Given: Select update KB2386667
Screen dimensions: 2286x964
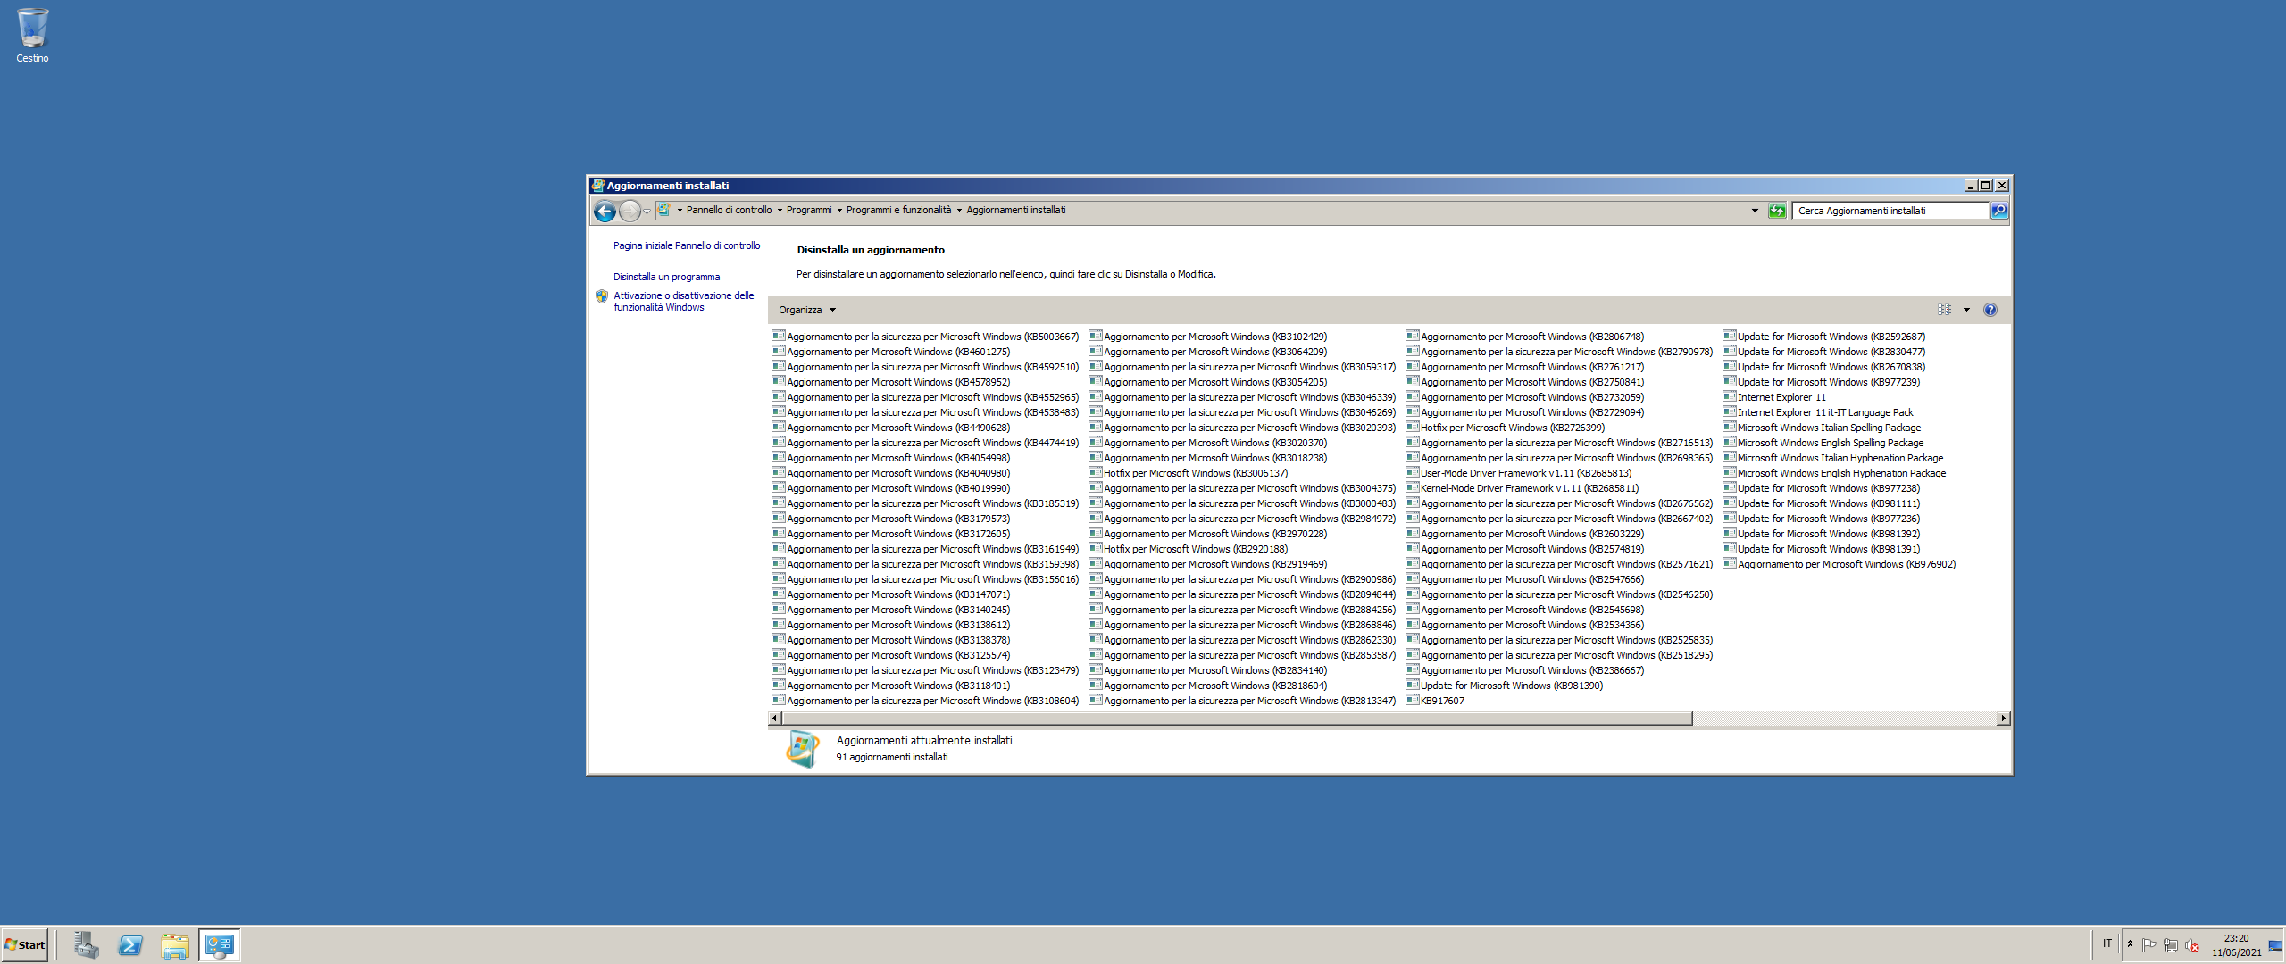Looking at the screenshot, I should 1525,670.
